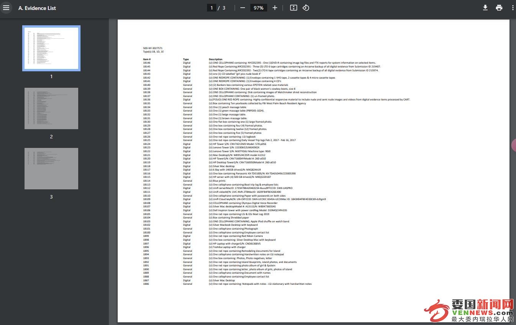Click the zoom in plus icon
The height and width of the screenshot is (325, 516).
[274, 8]
